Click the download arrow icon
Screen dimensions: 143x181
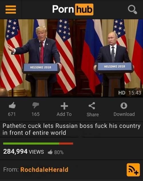(124, 106)
